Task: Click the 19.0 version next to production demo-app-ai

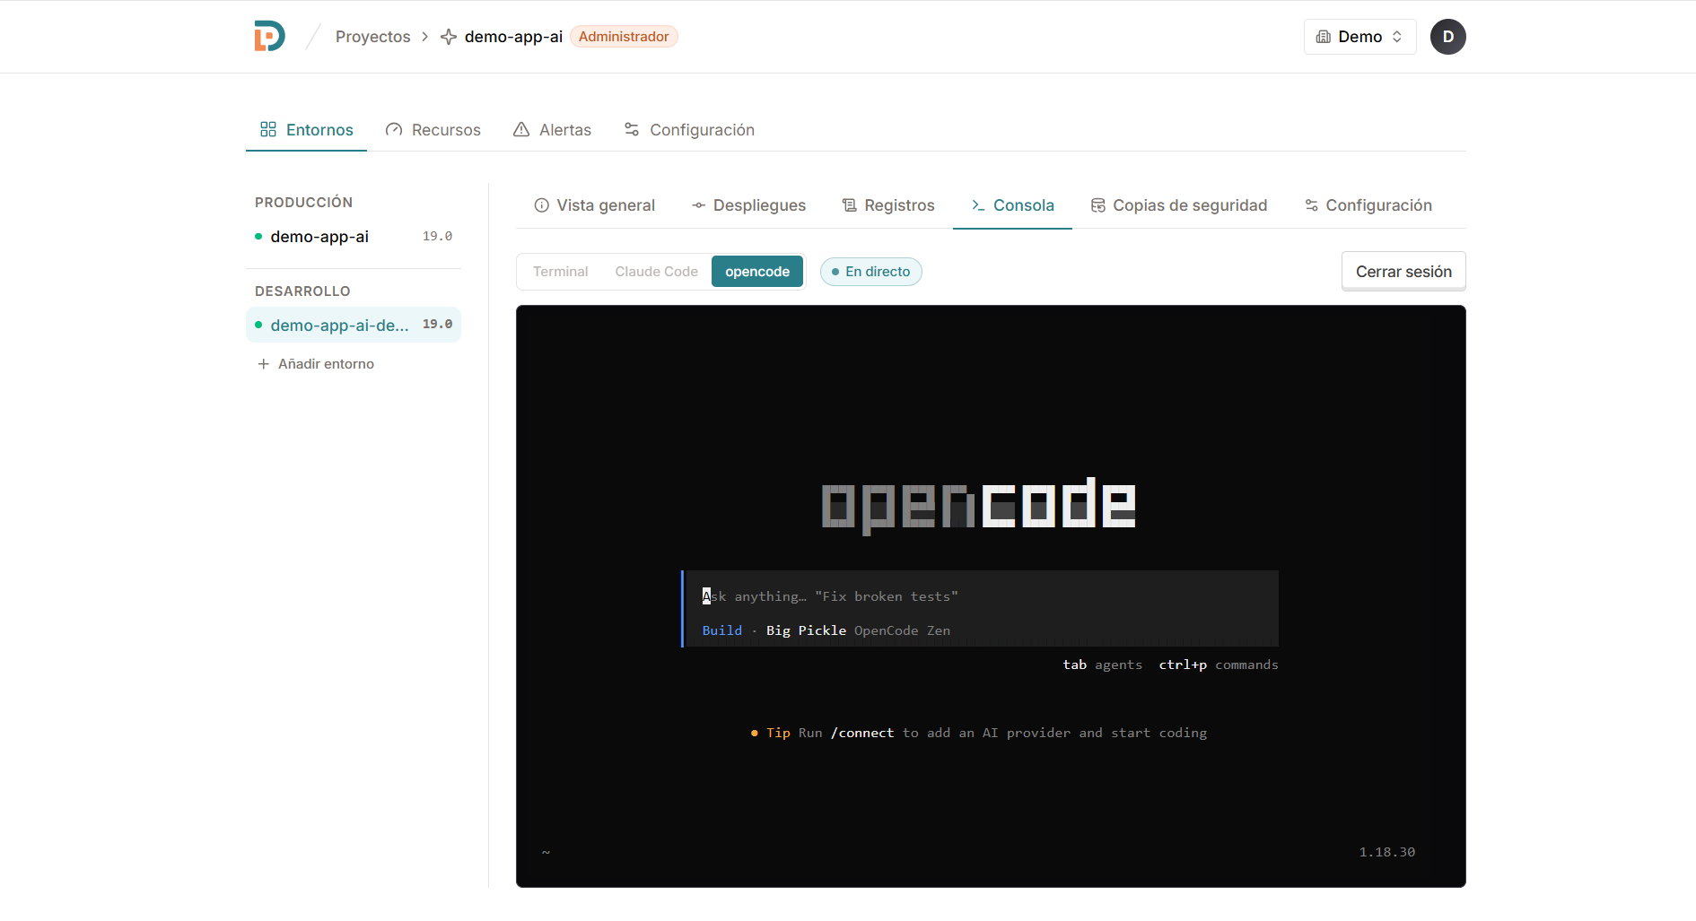Action: 437,236
